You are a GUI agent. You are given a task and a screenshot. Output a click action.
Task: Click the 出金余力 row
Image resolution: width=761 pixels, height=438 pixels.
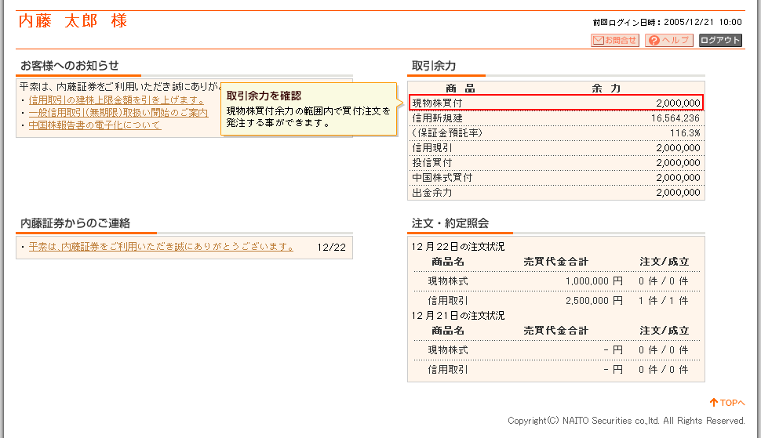[x=556, y=192]
